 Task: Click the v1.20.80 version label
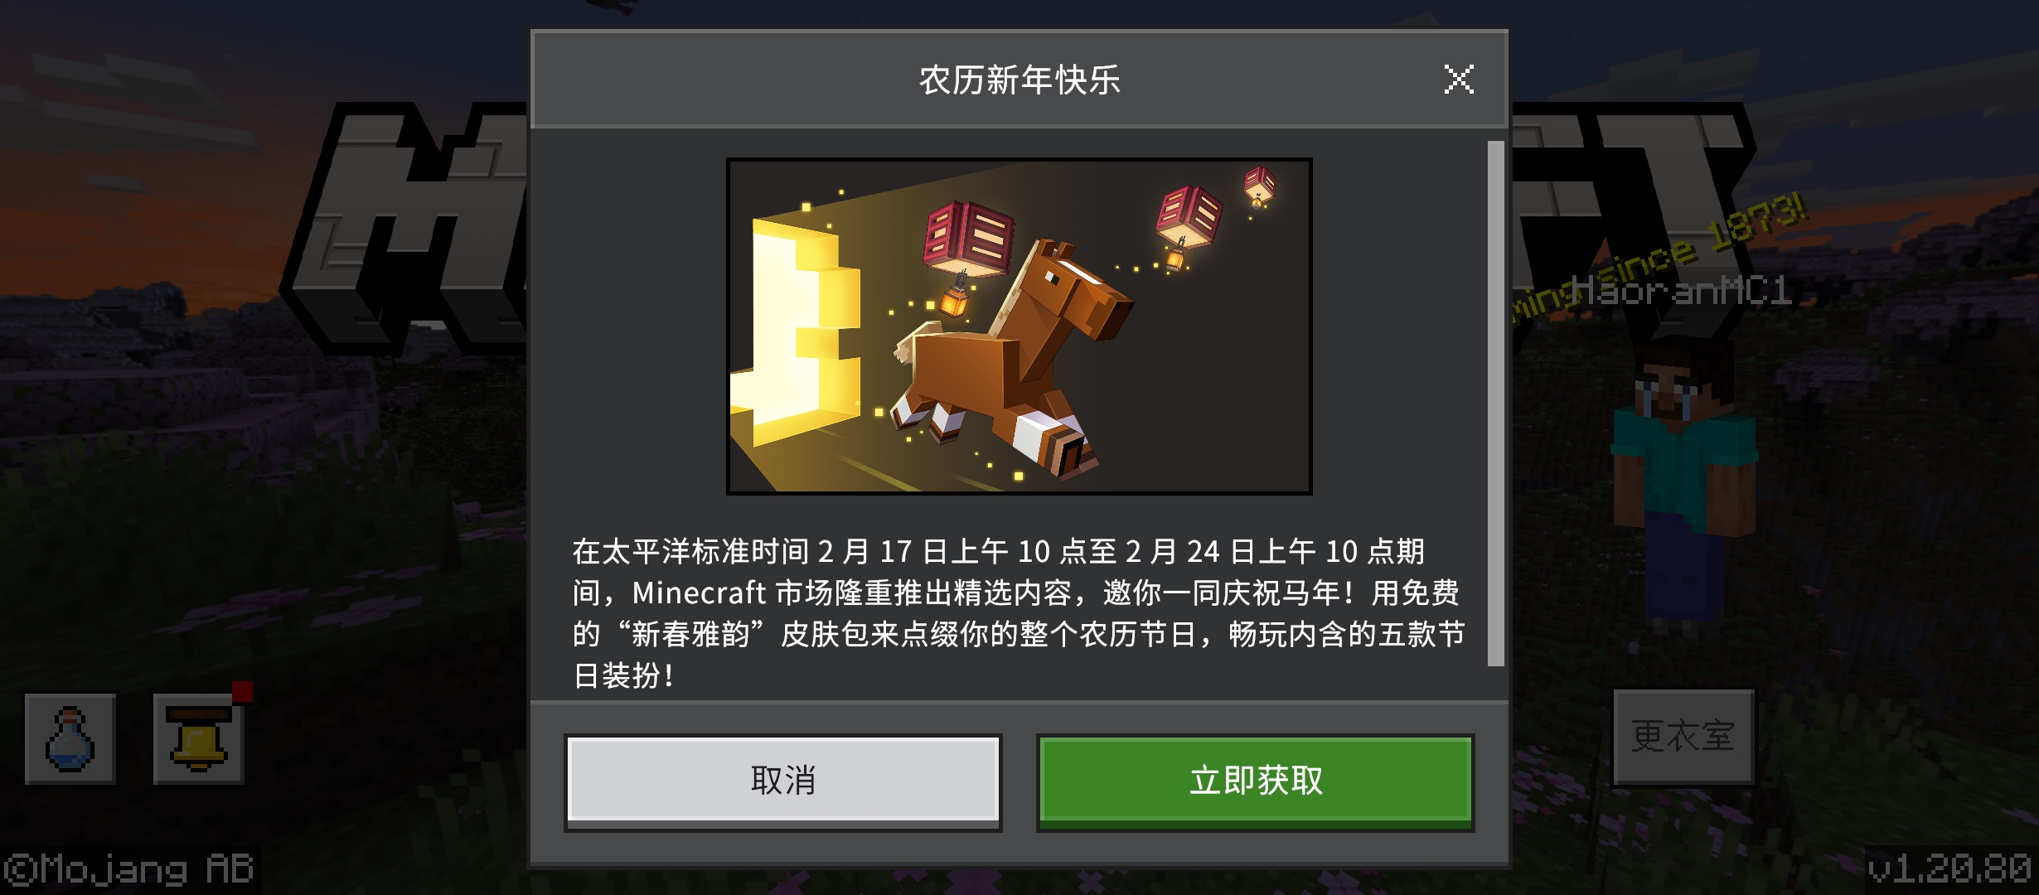point(1949,869)
